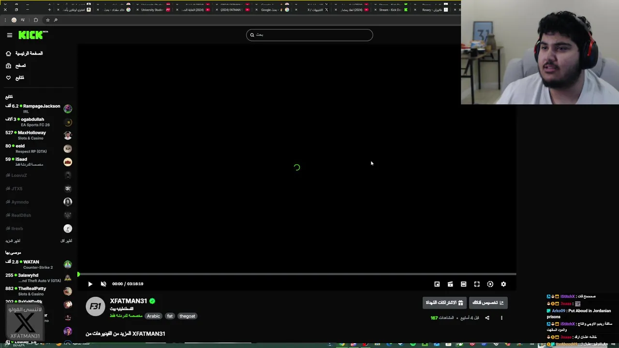This screenshot has width=619, height=348.
Task: Open the Following heart sidebar item
Action: (15, 77)
